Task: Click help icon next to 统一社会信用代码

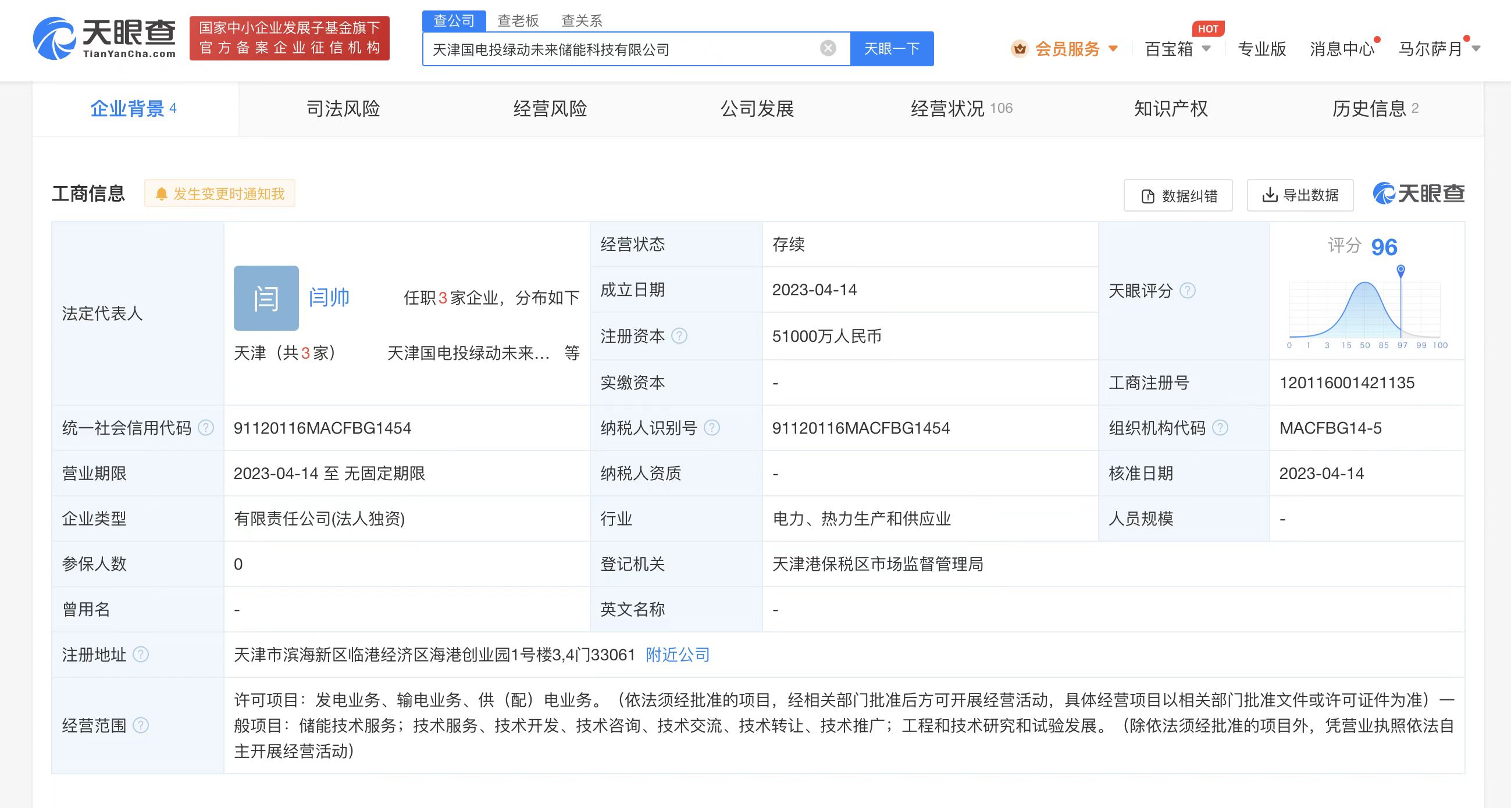Action: point(206,428)
